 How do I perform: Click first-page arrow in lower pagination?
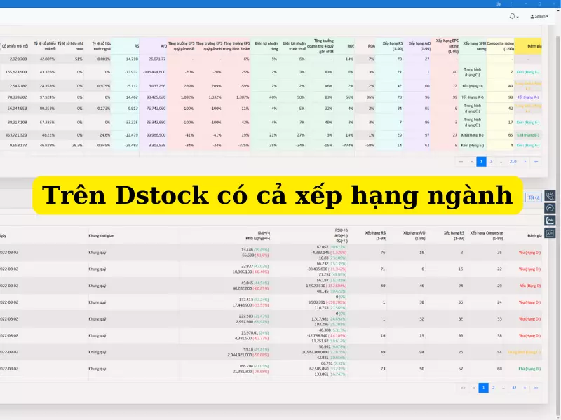pos(463,388)
